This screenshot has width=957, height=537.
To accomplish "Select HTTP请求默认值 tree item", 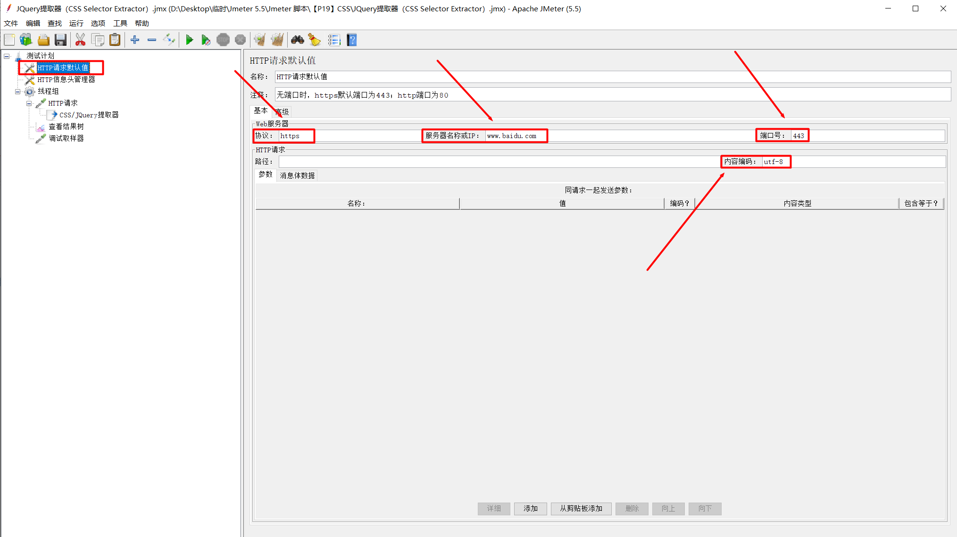I will pos(63,68).
